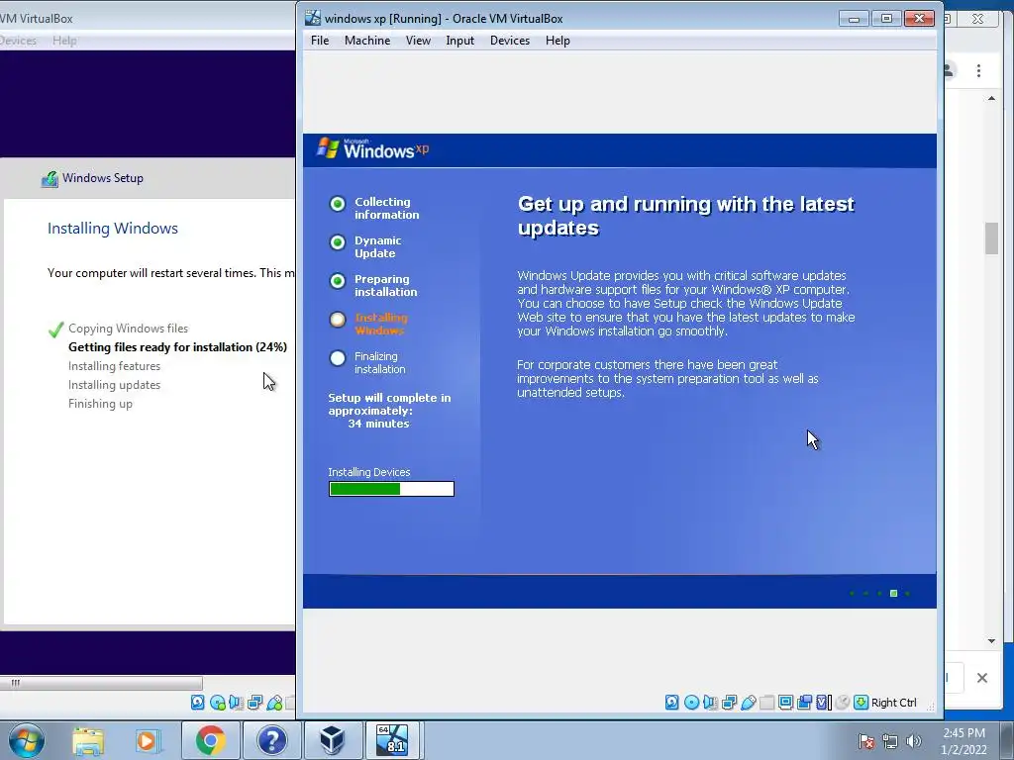1014x760 pixels.
Task: Click optical disk indicator in windows xp status bar
Action: click(x=691, y=703)
